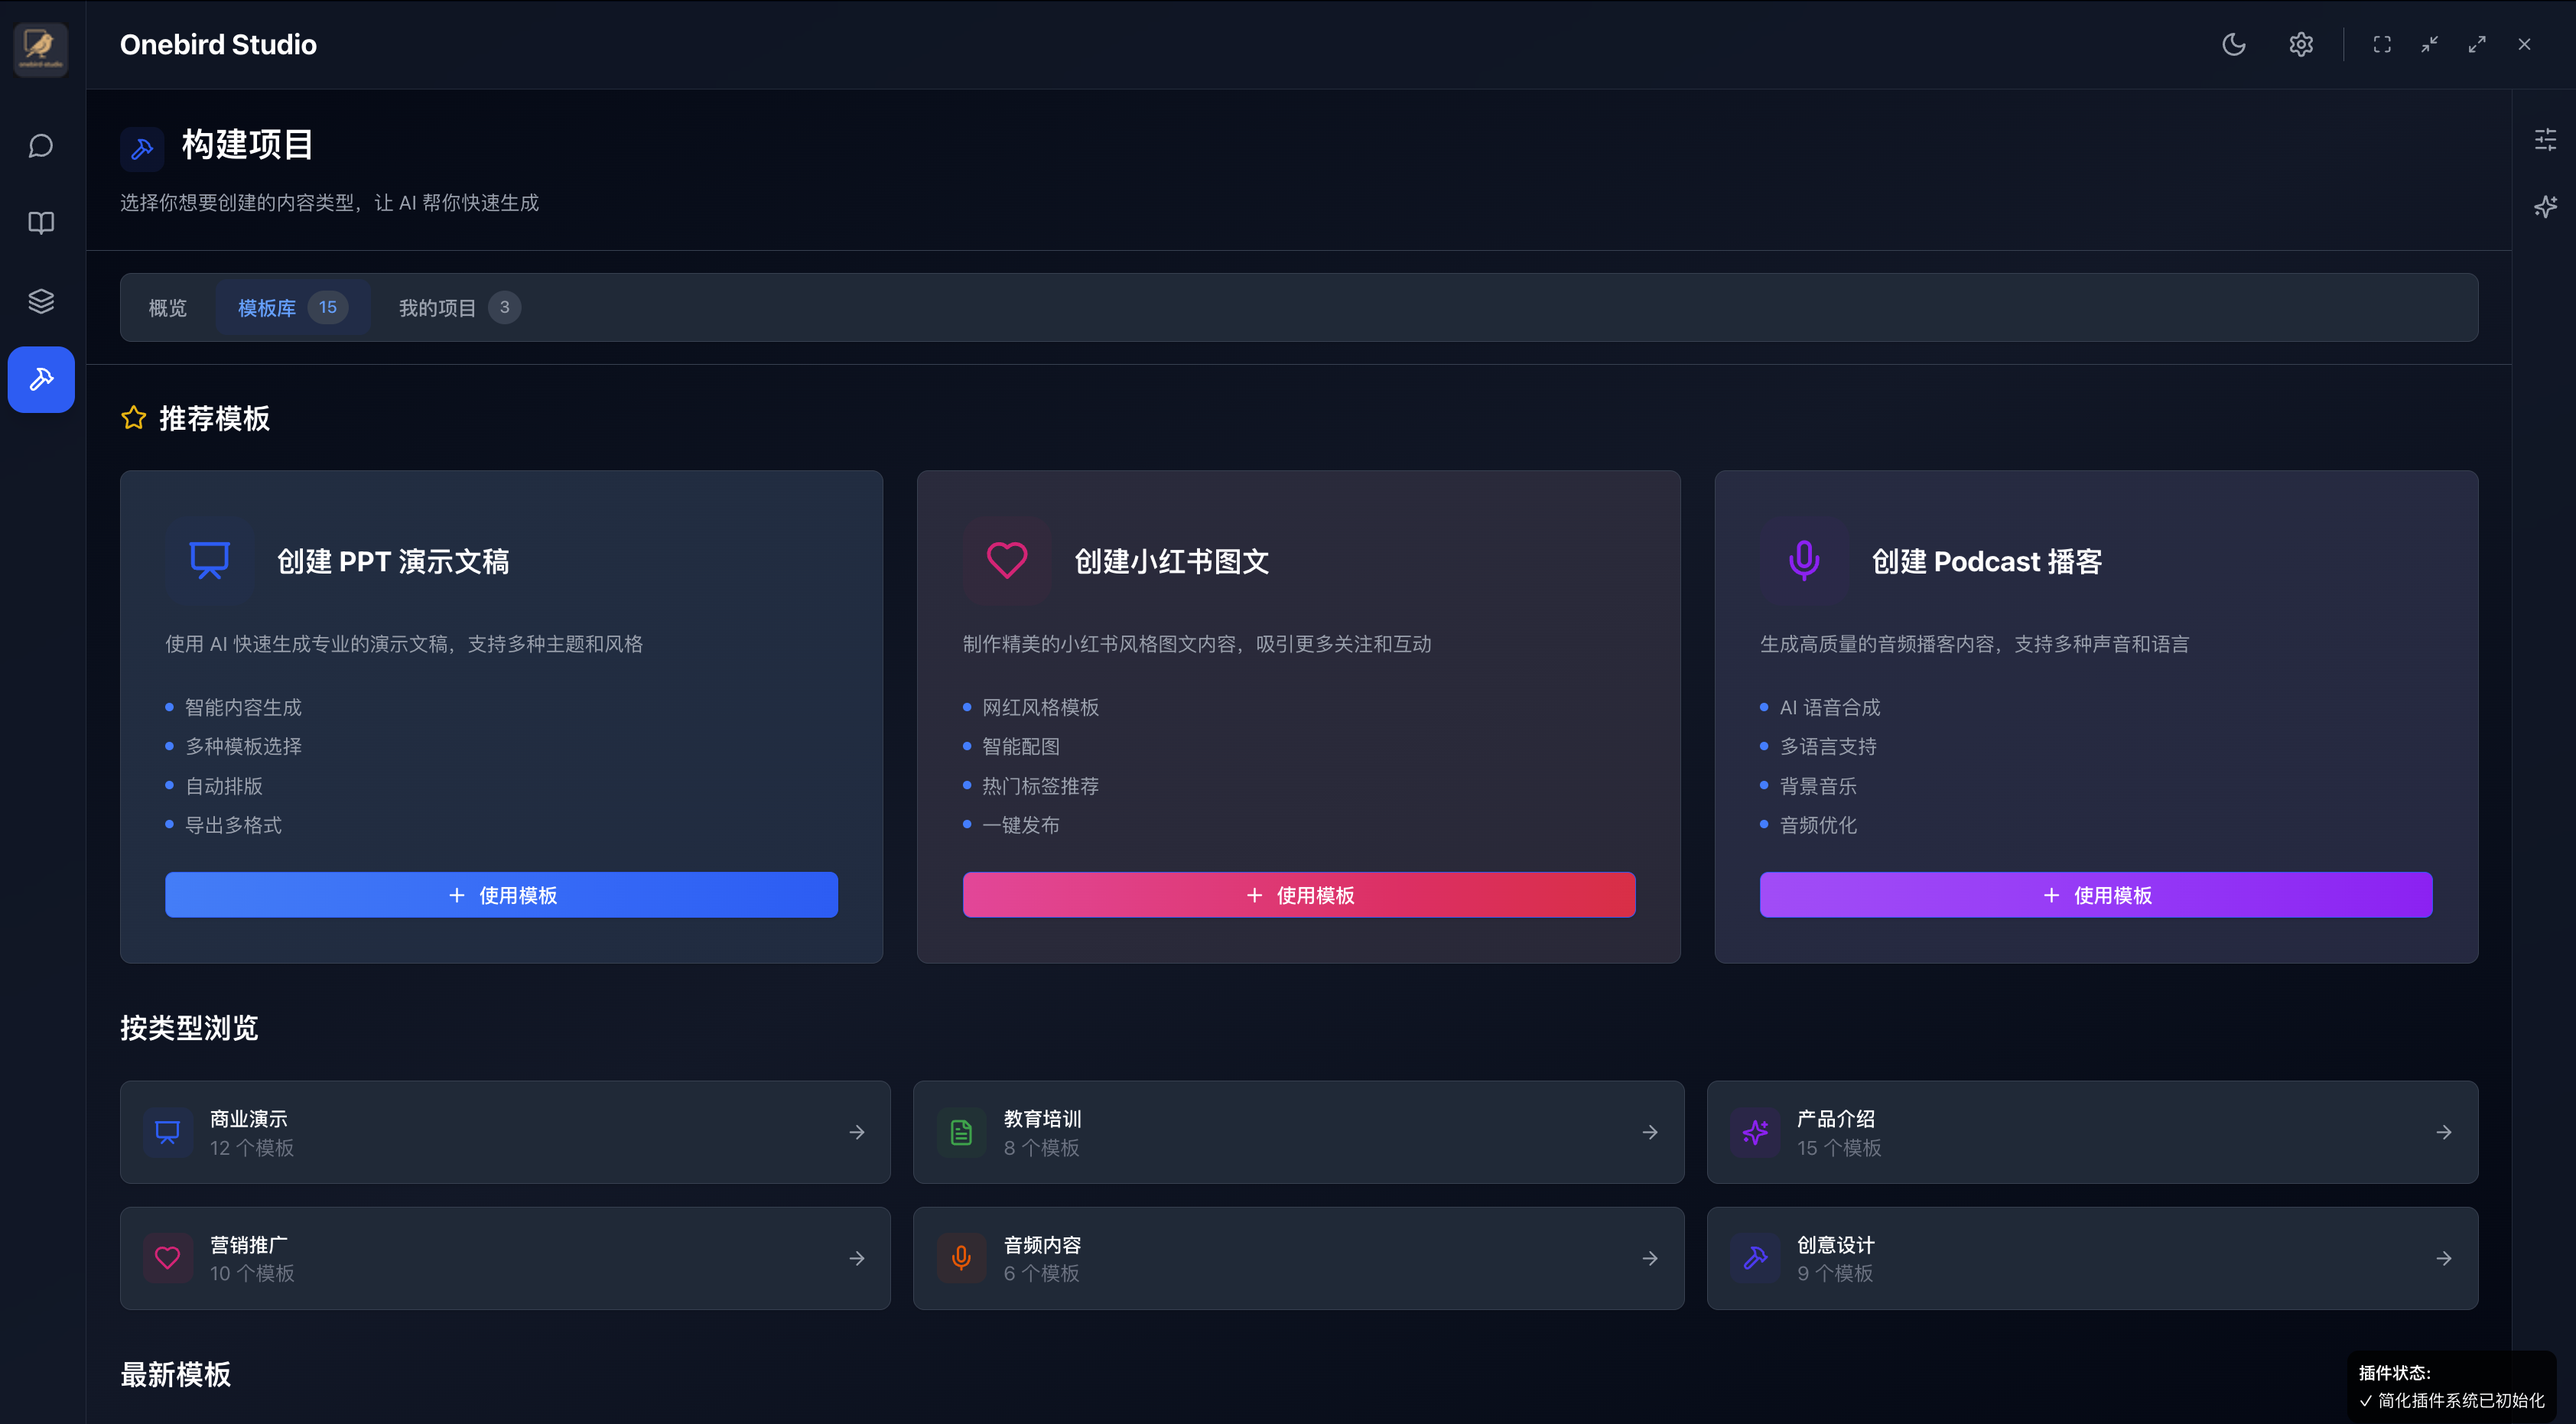Switch to the 概览 tab
Screen dimensions: 2576x1424
(x=167, y=307)
